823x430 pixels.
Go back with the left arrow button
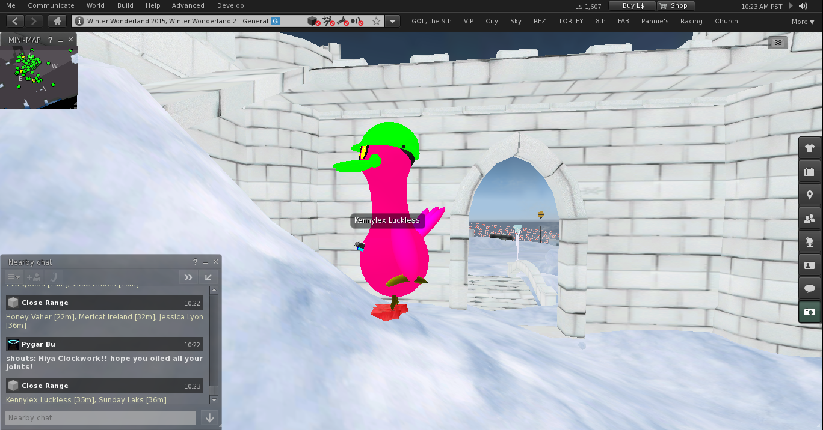pyautogui.click(x=15, y=21)
